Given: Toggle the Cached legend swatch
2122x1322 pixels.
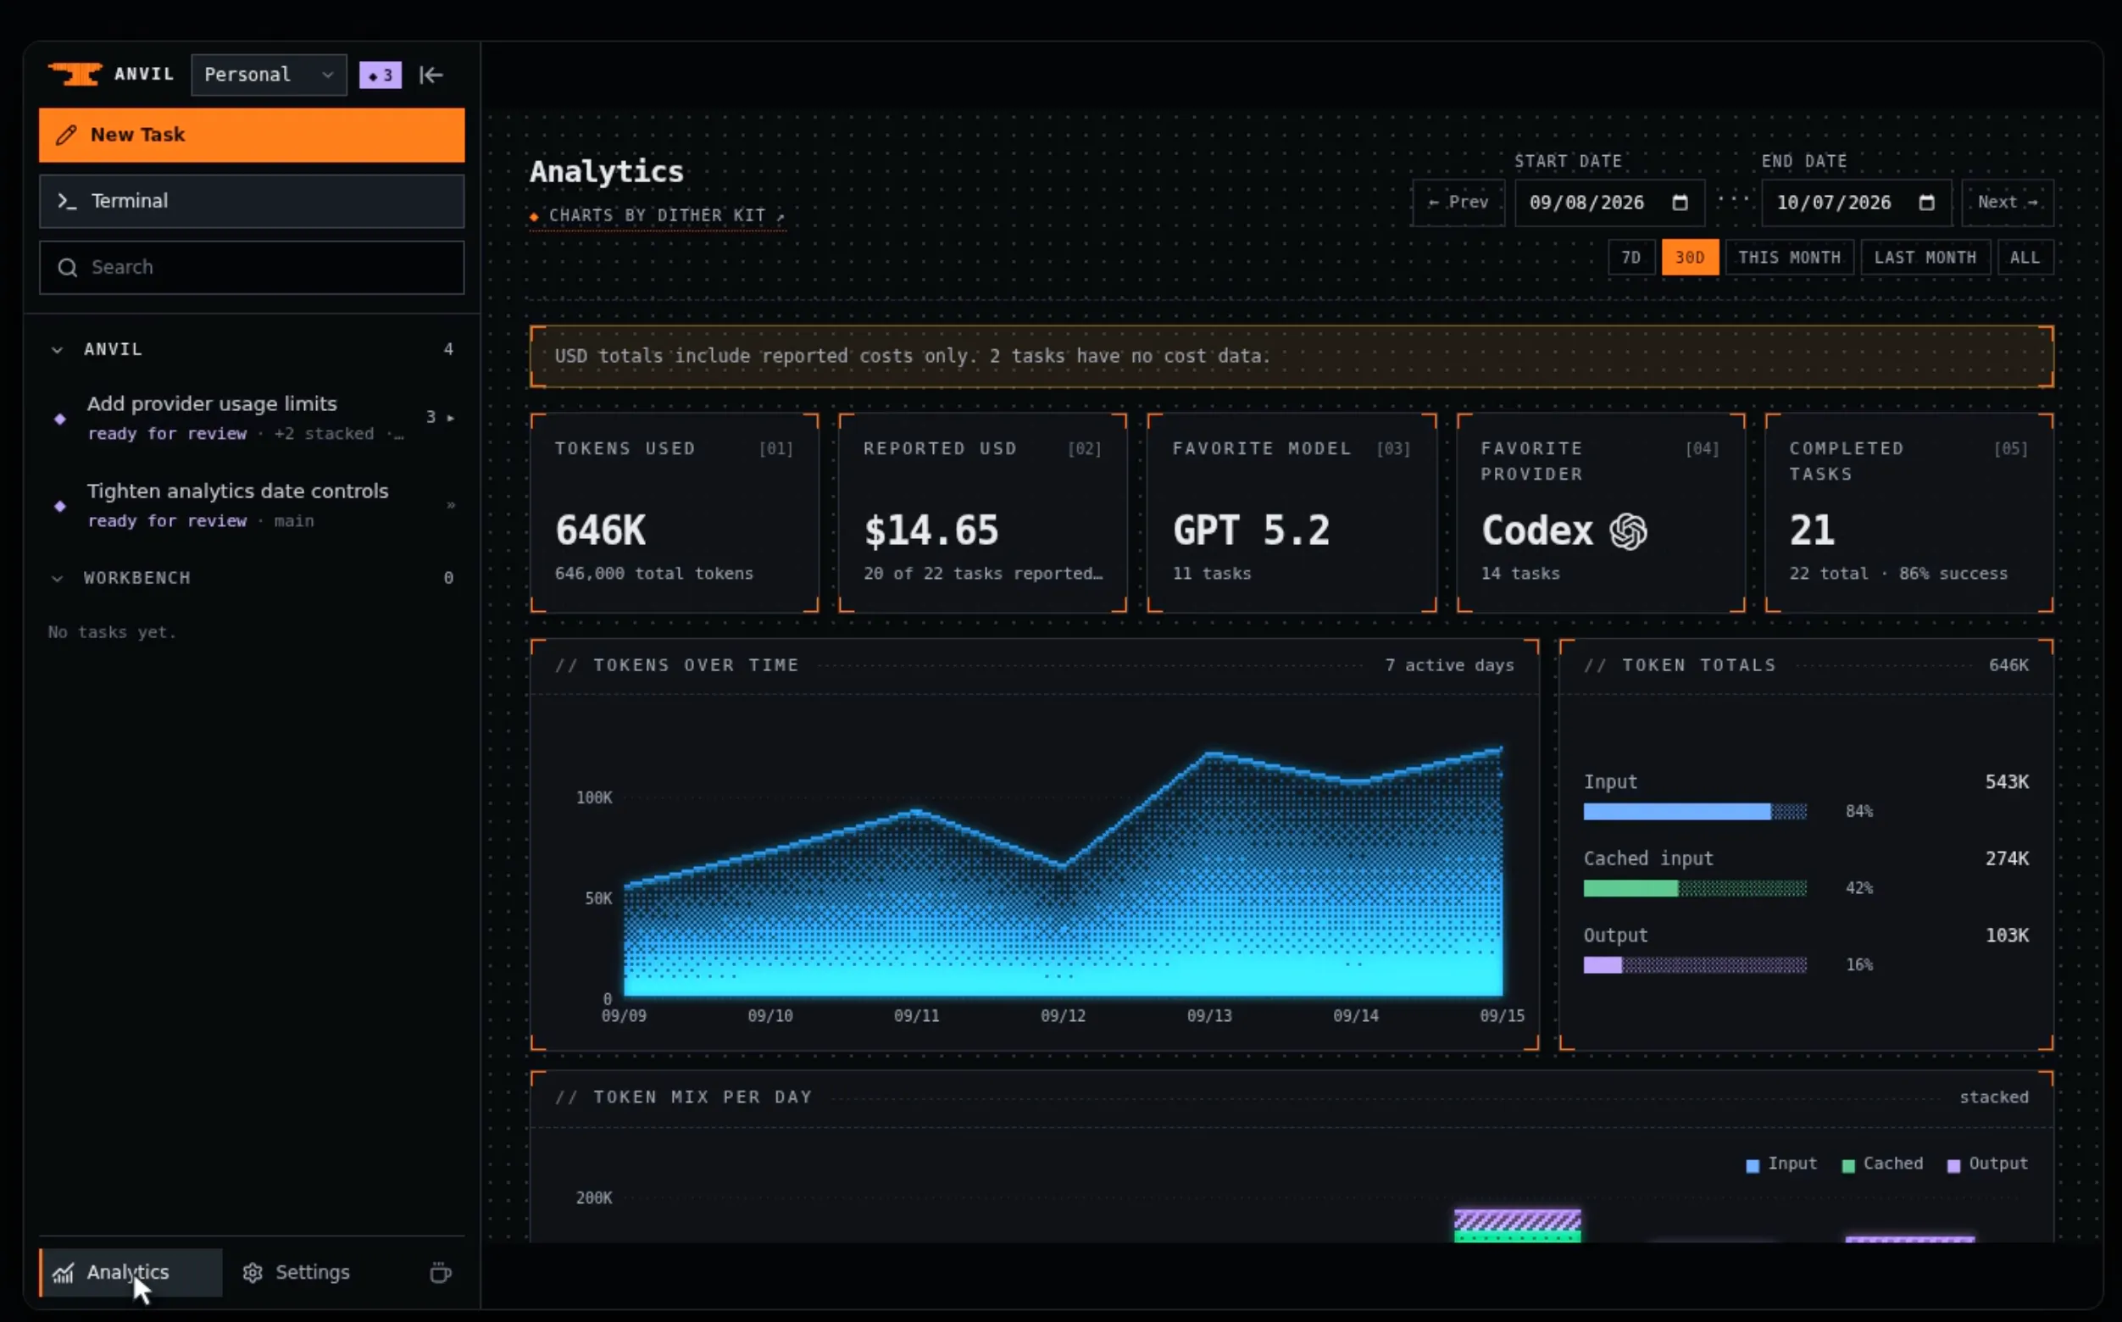Looking at the screenshot, I should point(1848,1165).
